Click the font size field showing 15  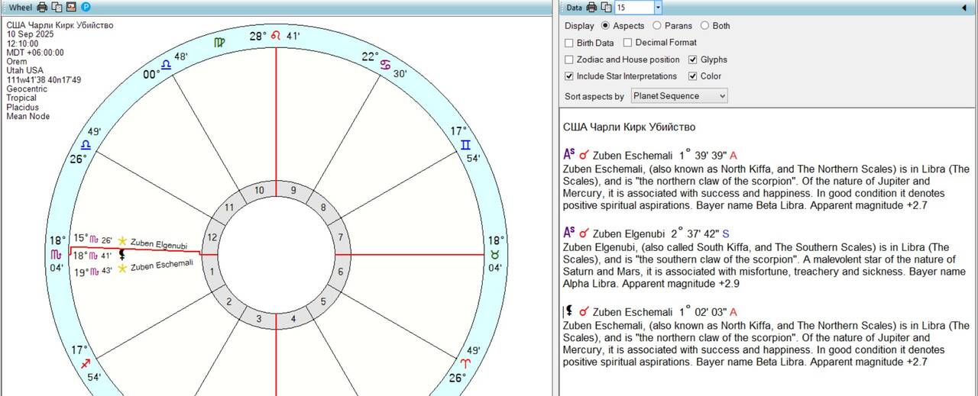[x=634, y=8]
